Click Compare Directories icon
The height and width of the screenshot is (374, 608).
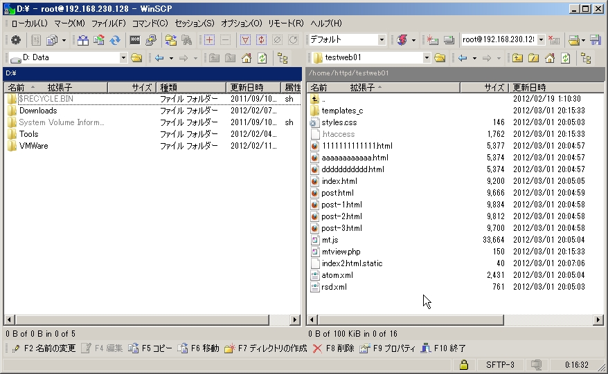pos(83,40)
